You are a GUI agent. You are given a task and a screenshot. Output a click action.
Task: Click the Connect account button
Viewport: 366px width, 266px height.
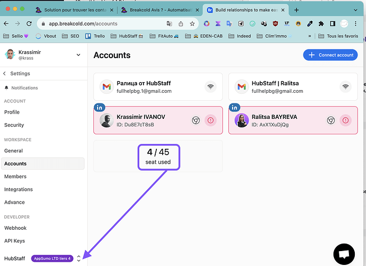pyautogui.click(x=331, y=55)
